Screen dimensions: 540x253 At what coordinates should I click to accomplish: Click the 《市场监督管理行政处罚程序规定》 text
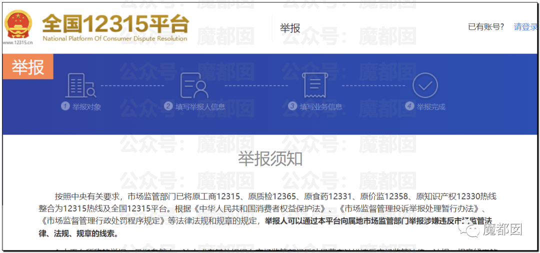pos(103,220)
